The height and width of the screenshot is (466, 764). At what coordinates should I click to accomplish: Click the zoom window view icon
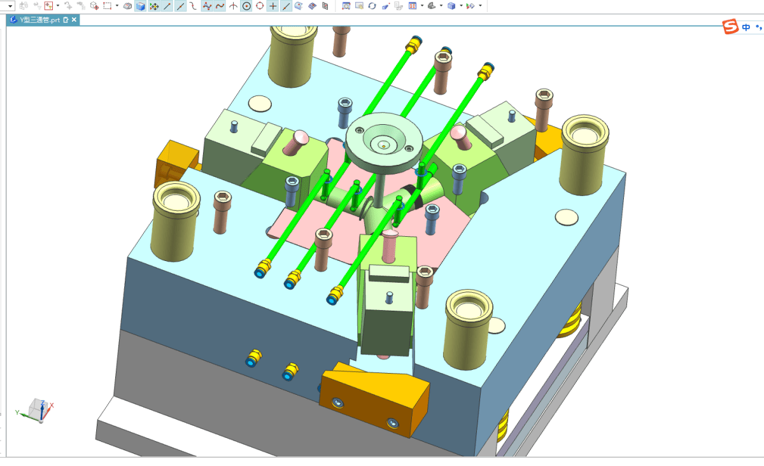[346, 6]
